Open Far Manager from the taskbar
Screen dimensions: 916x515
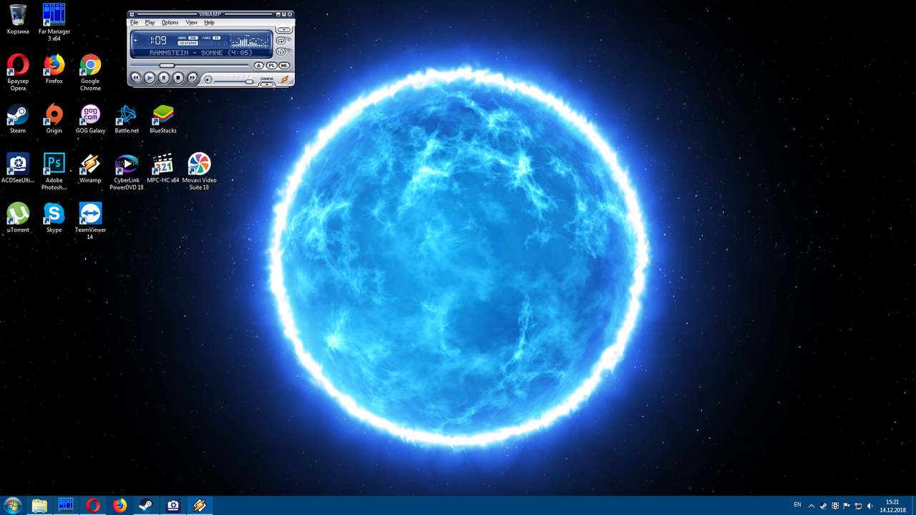[66, 506]
